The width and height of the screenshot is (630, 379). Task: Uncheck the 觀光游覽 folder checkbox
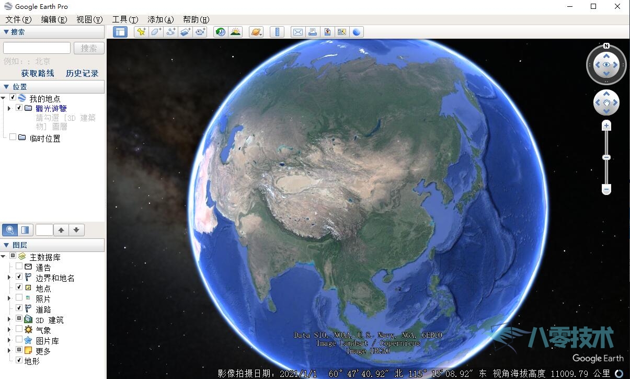click(19, 108)
